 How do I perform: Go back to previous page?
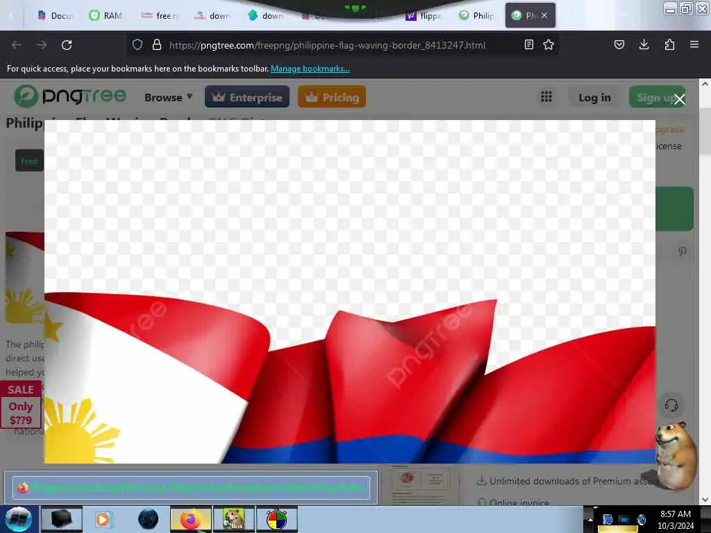(x=17, y=45)
